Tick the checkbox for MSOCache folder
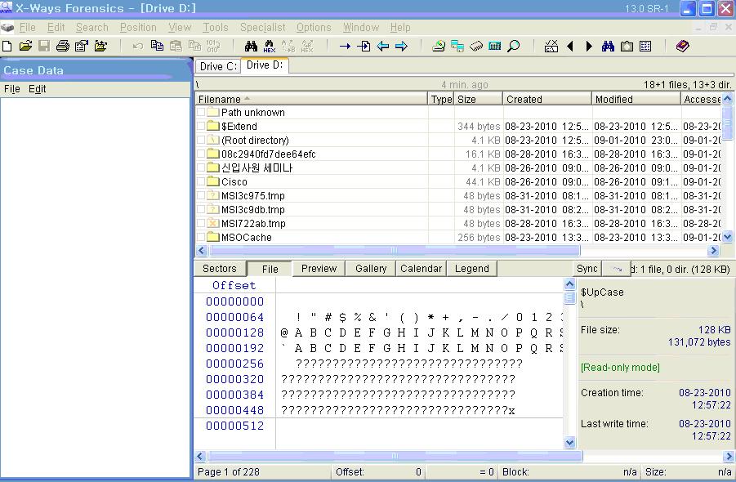This screenshot has width=736, height=482. click(x=201, y=238)
